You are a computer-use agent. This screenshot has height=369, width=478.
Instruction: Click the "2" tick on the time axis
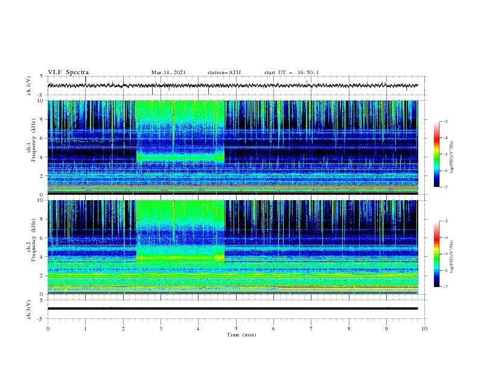pyautogui.click(x=123, y=329)
